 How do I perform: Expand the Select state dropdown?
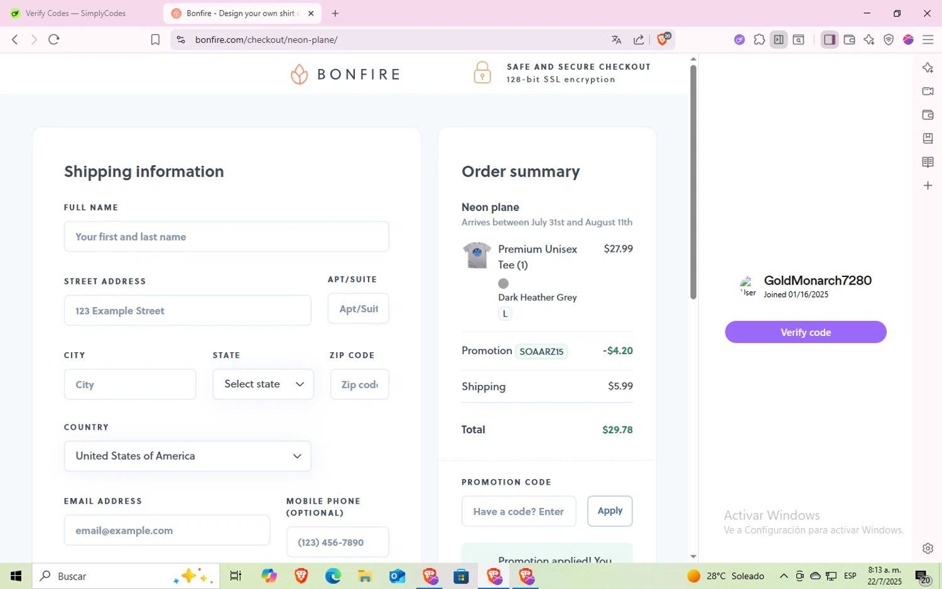pyautogui.click(x=263, y=384)
